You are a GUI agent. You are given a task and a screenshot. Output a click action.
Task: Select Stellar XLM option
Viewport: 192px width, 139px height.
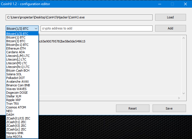click(22, 96)
